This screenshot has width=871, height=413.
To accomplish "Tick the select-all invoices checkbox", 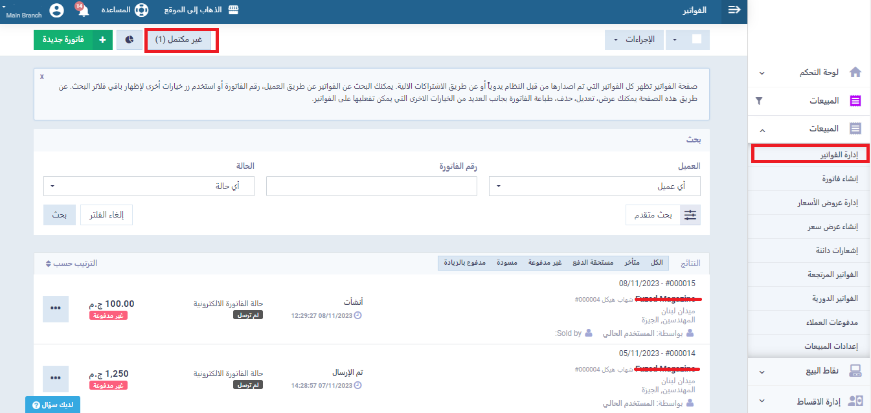I will tap(697, 39).
